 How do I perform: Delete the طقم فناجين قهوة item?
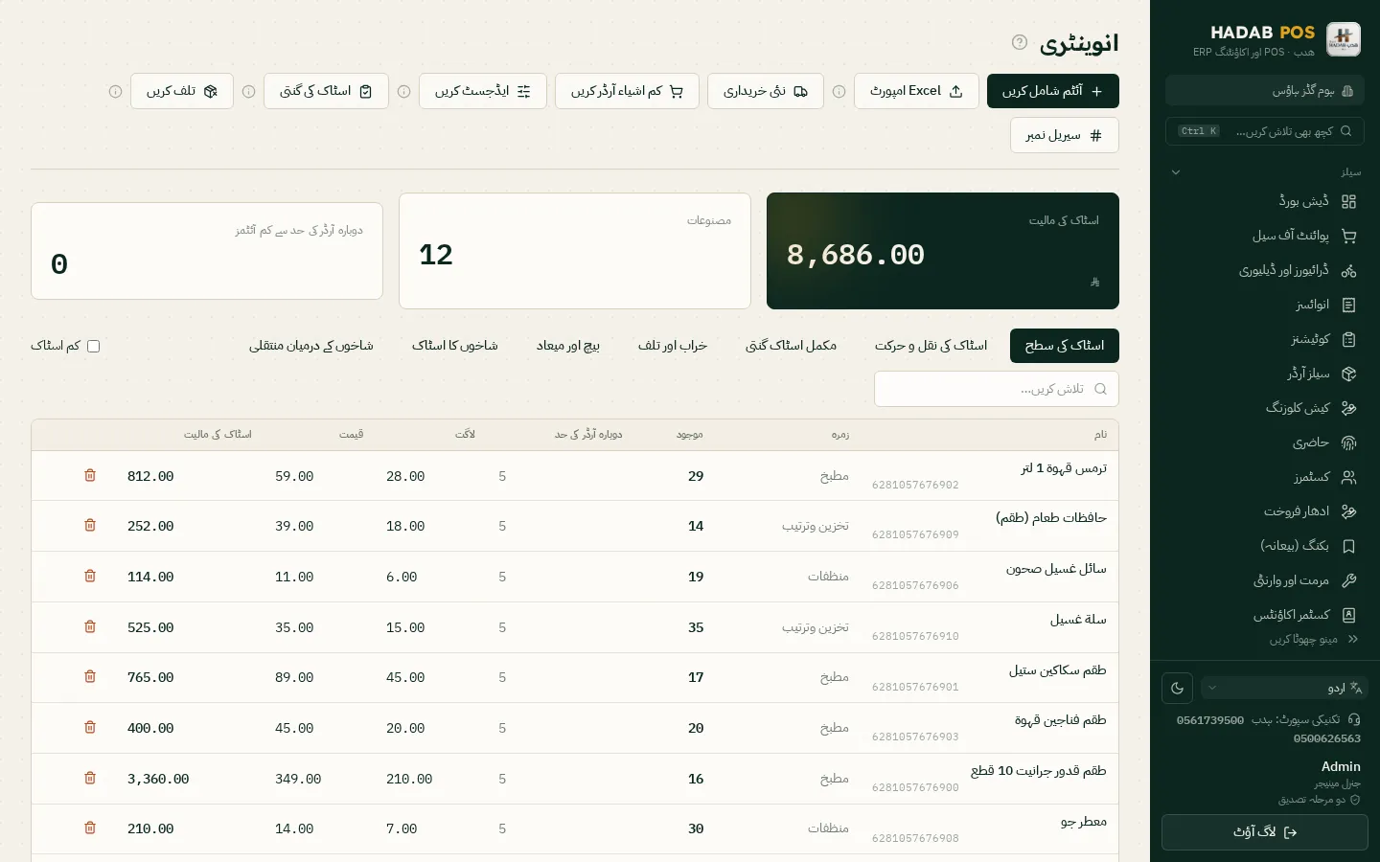pyautogui.click(x=90, y=727)
